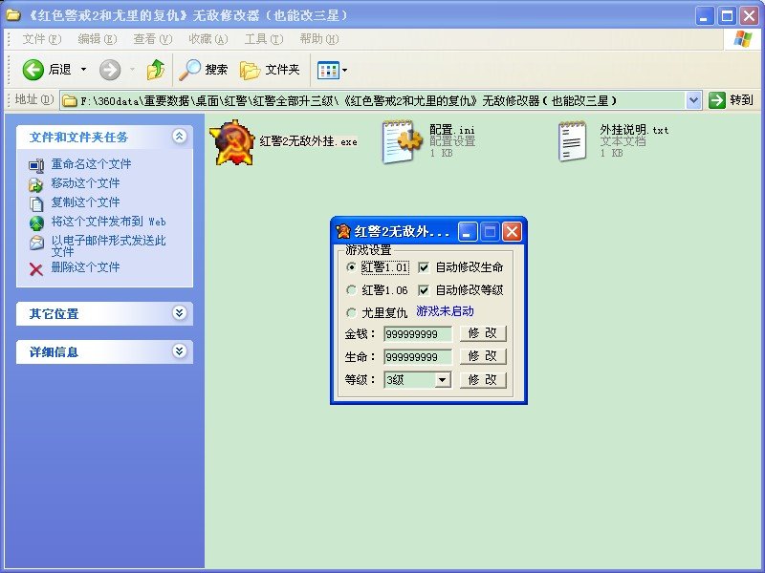
Task: Open the 外挂说明.txt text document icon
Action: pyautogui.click(x=572, y=141)
